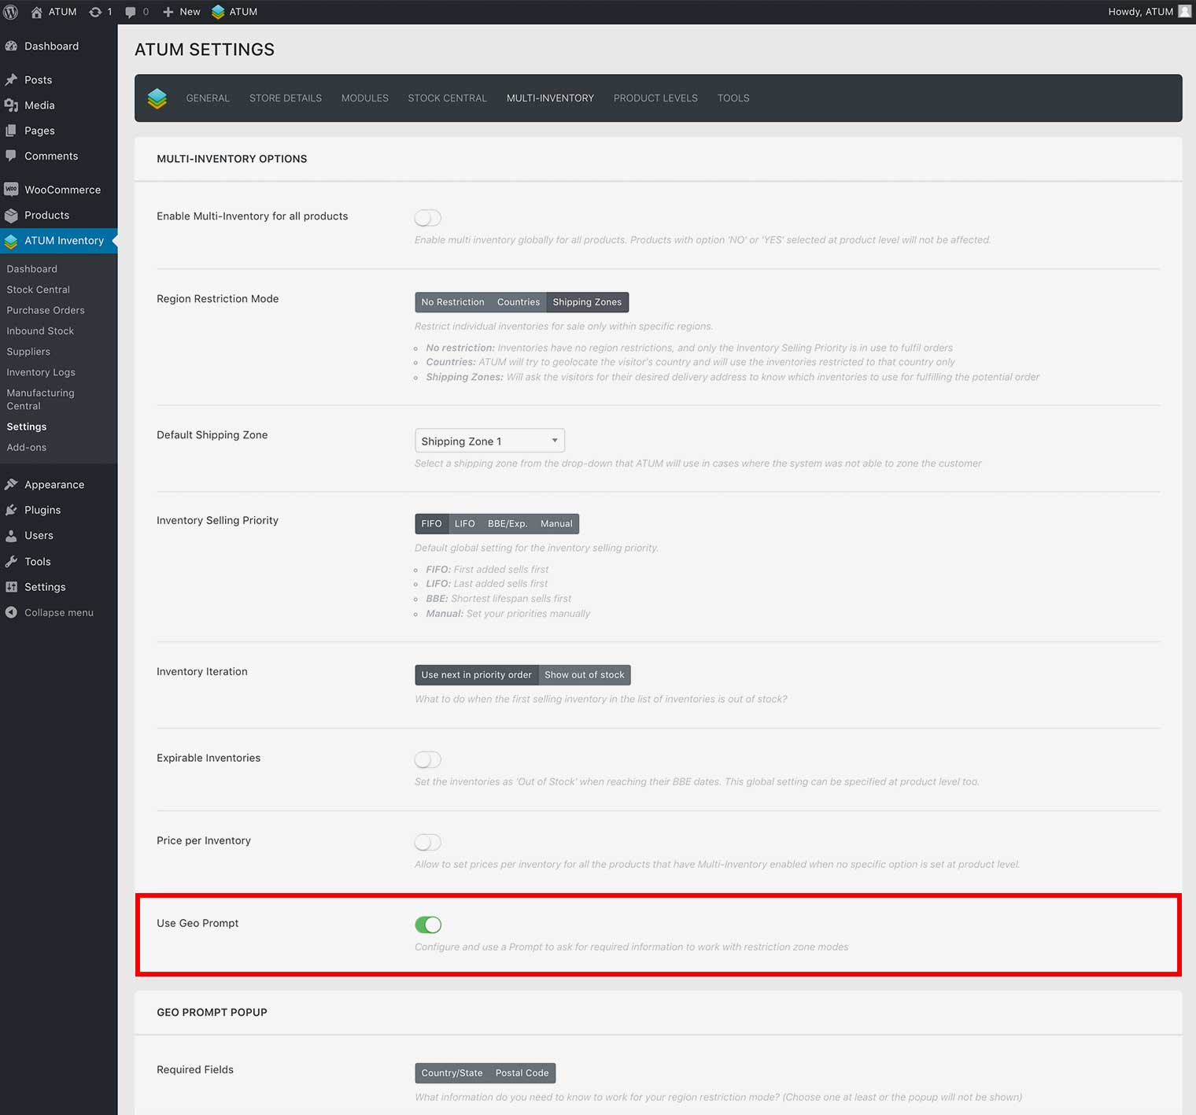Image resolution: width=1196 pixels, height=1115 pixels.
Task: Click the Plugins icon in sidebar
Action: pos(11,510)
